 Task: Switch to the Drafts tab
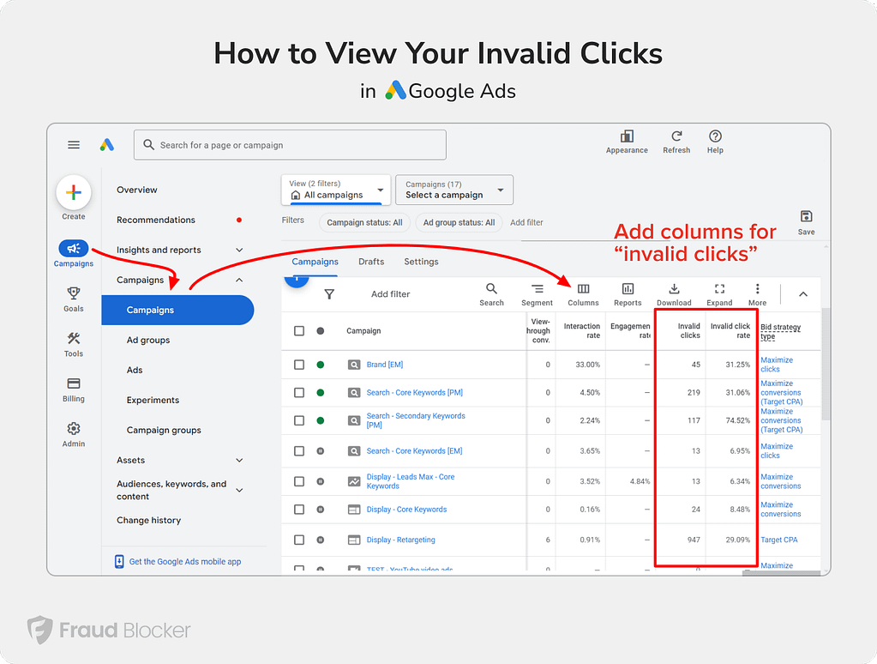tap(371, 262)
